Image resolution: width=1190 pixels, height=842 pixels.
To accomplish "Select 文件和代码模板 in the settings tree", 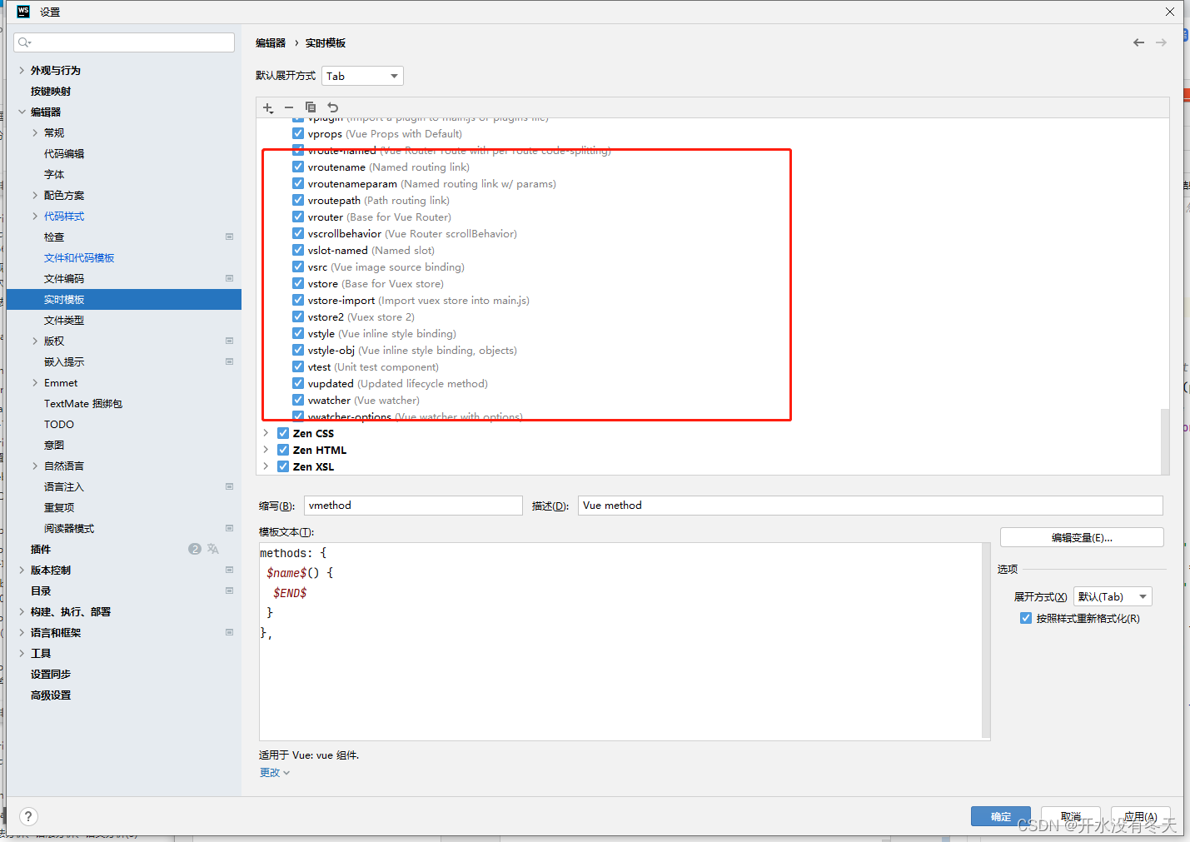I will 79,257.
